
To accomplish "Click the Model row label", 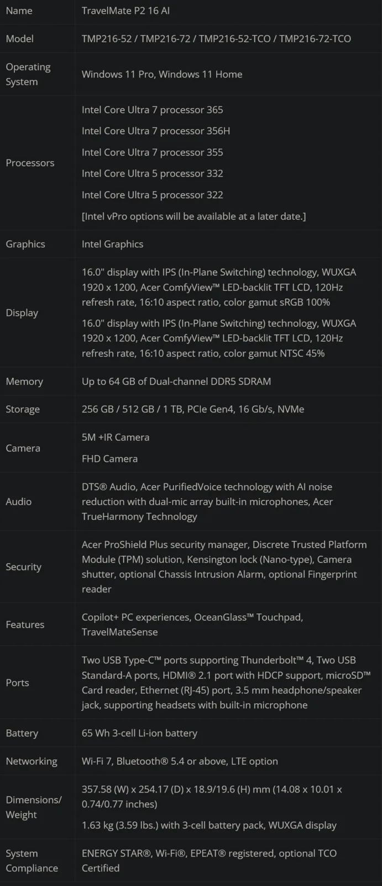I will (x=20, y=39).
